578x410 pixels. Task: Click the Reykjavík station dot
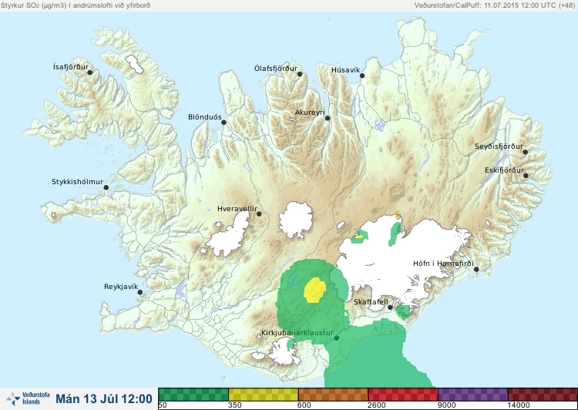pyautogui.click(x=140, y=292)
